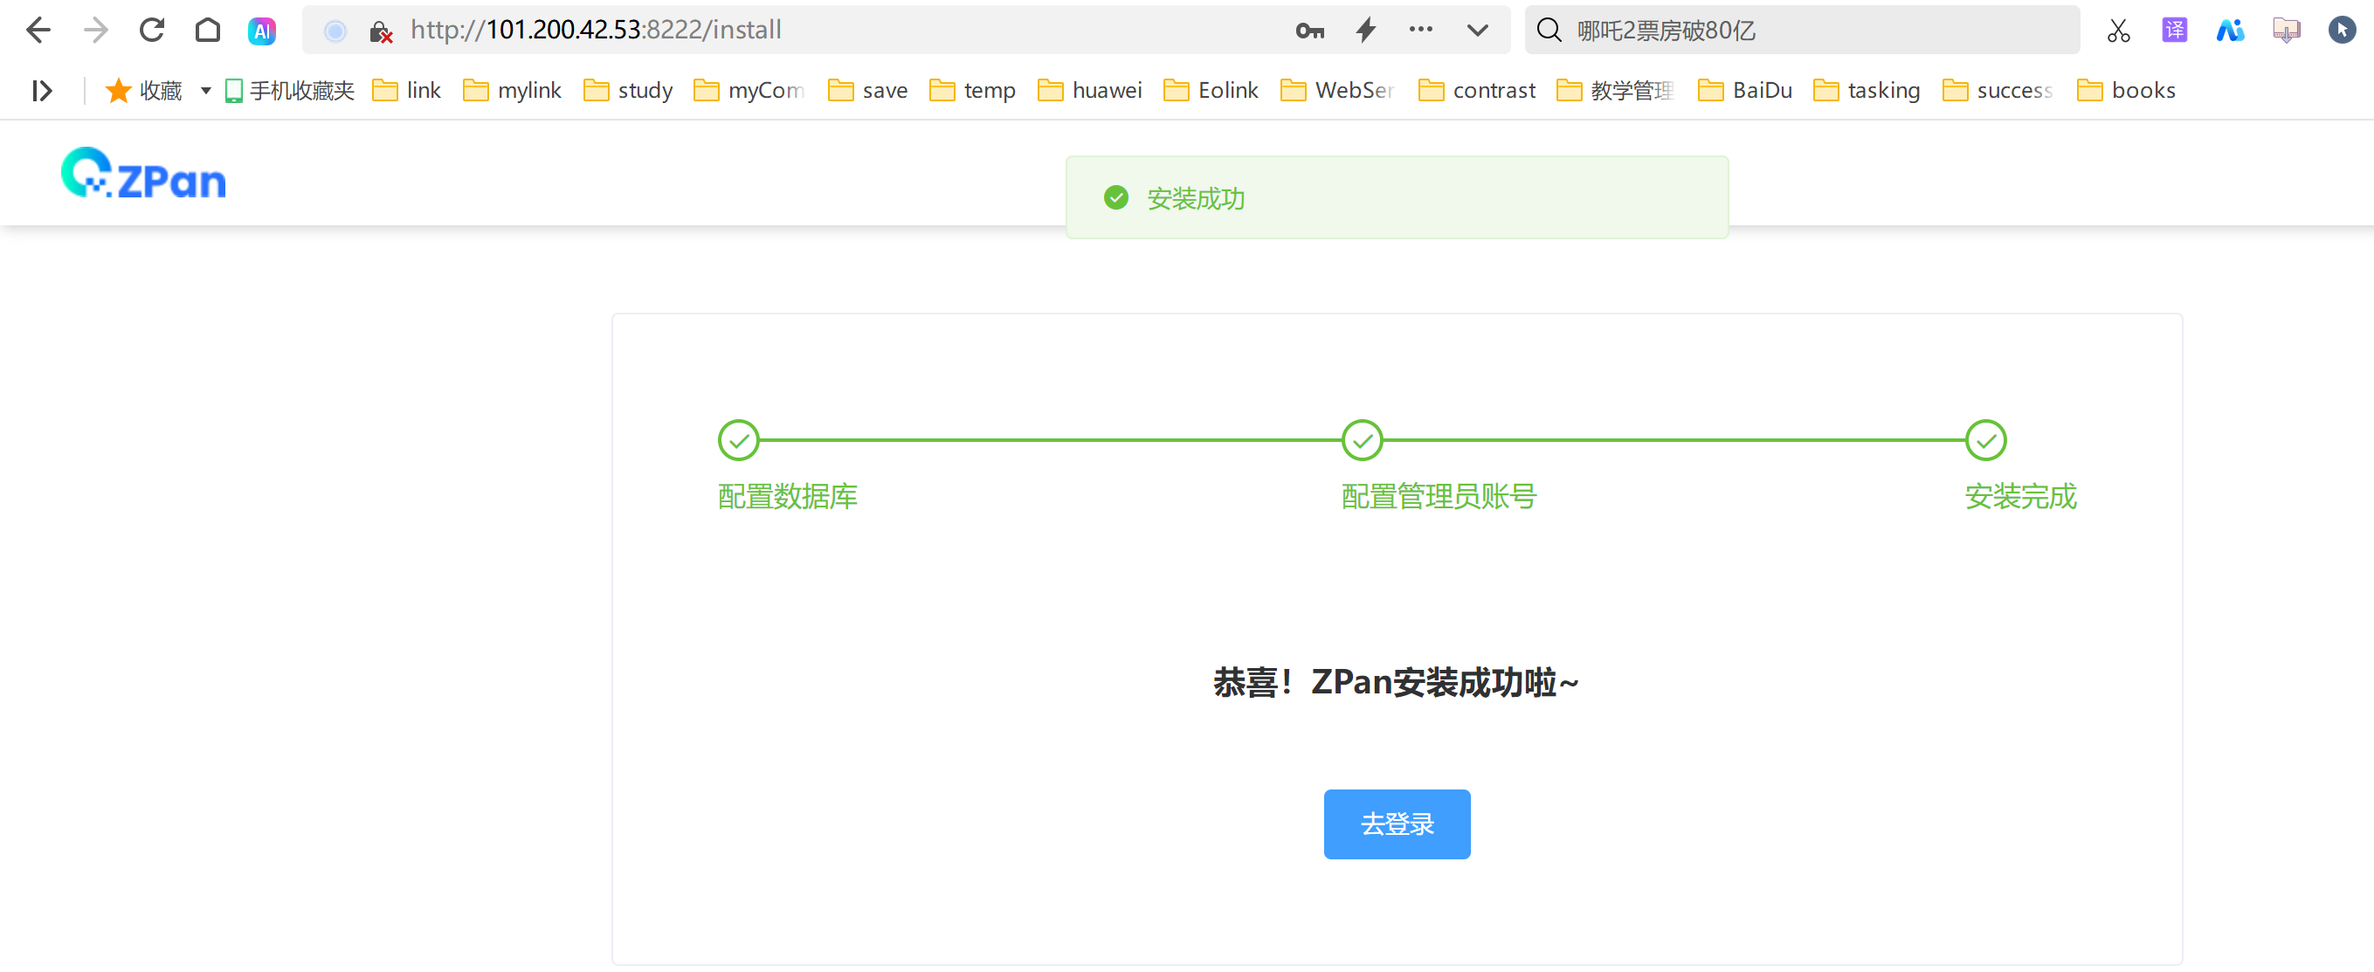The width and height of the screenshot is (2374, 972).
Task: Click the search box with 哪吒2票房破80亿
Action: click(x=1802, y=31)
